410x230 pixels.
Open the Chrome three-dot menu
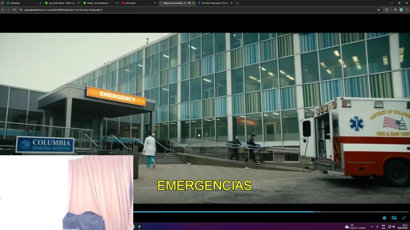tap(407, 10)
